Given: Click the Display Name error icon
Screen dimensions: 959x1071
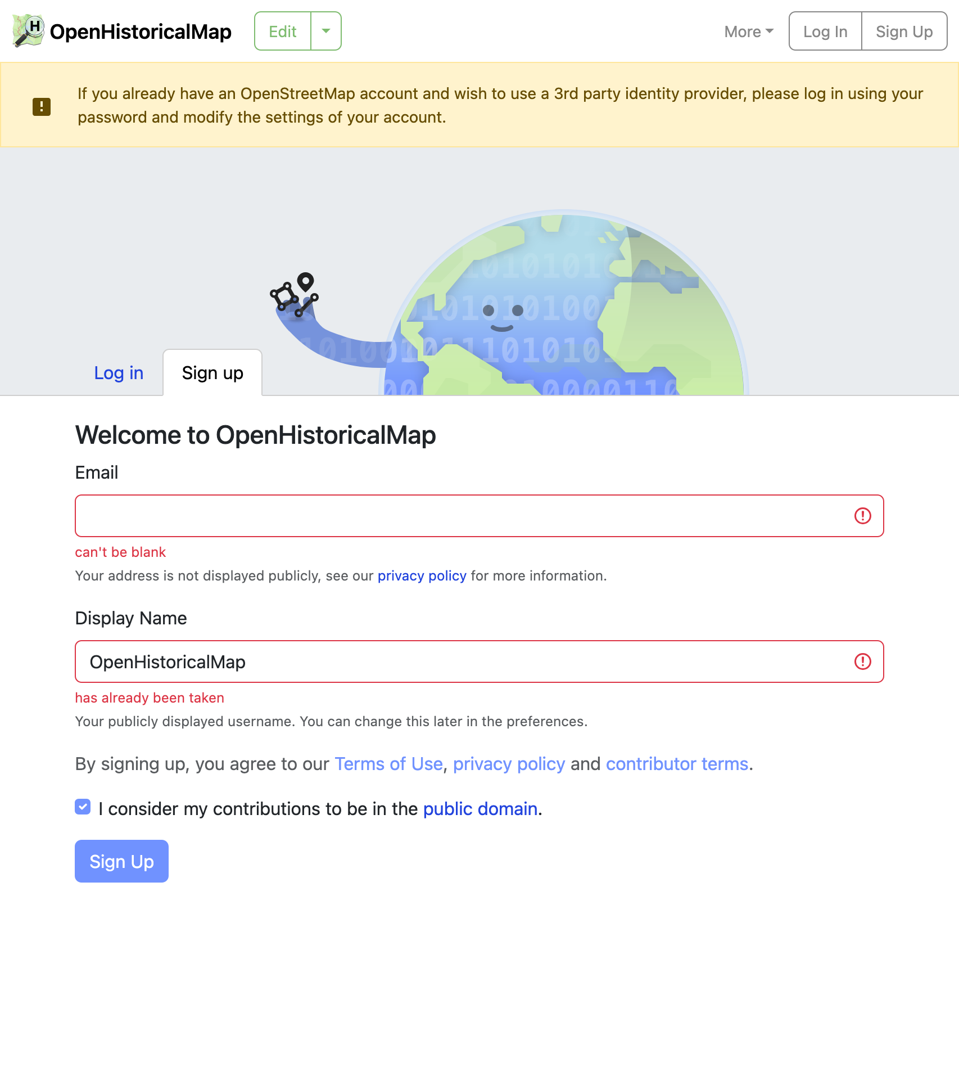Looking at the screenshot, I should pyautogui.click(x=862, y=661).
